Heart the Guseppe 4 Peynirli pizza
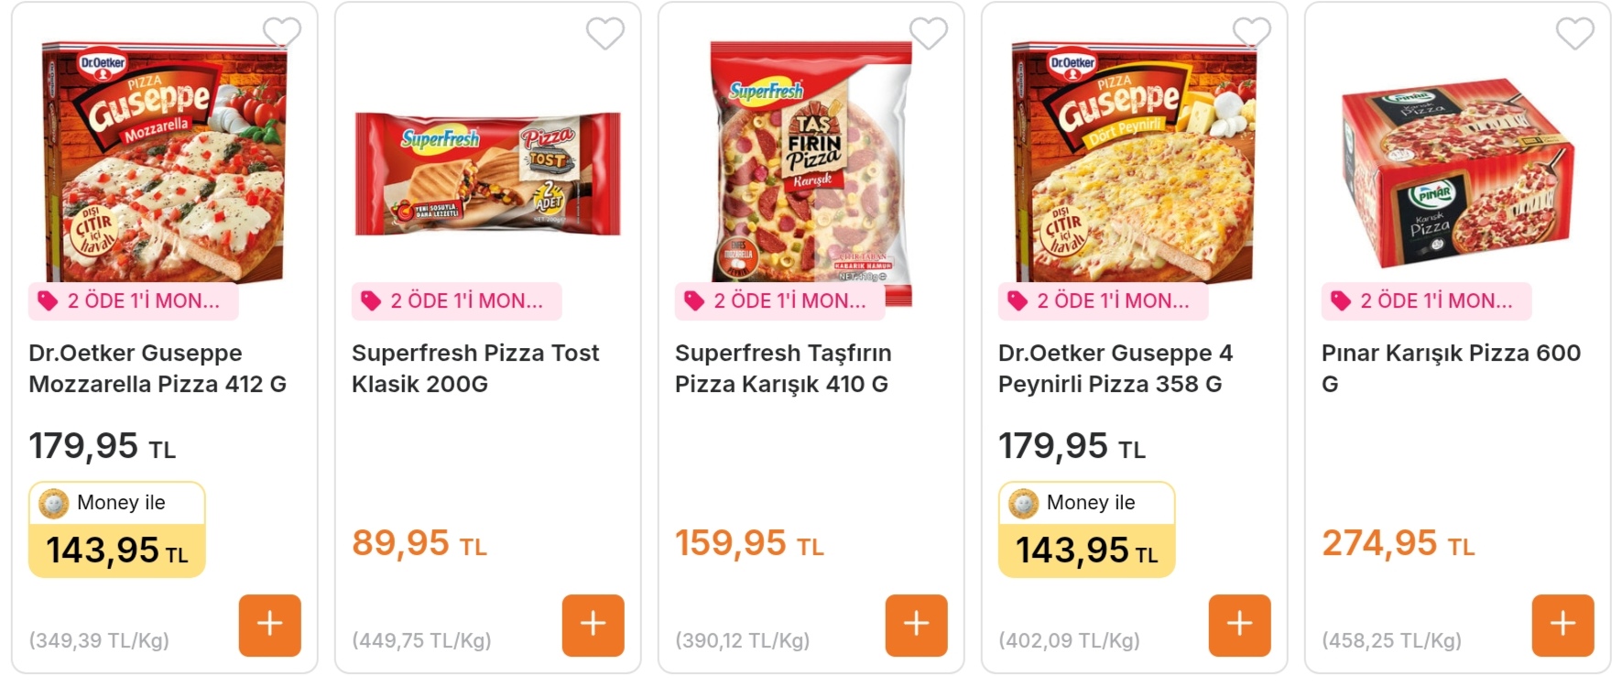Image resolution: width=1622 pixels, height=697 pixels. point(1251,33)
